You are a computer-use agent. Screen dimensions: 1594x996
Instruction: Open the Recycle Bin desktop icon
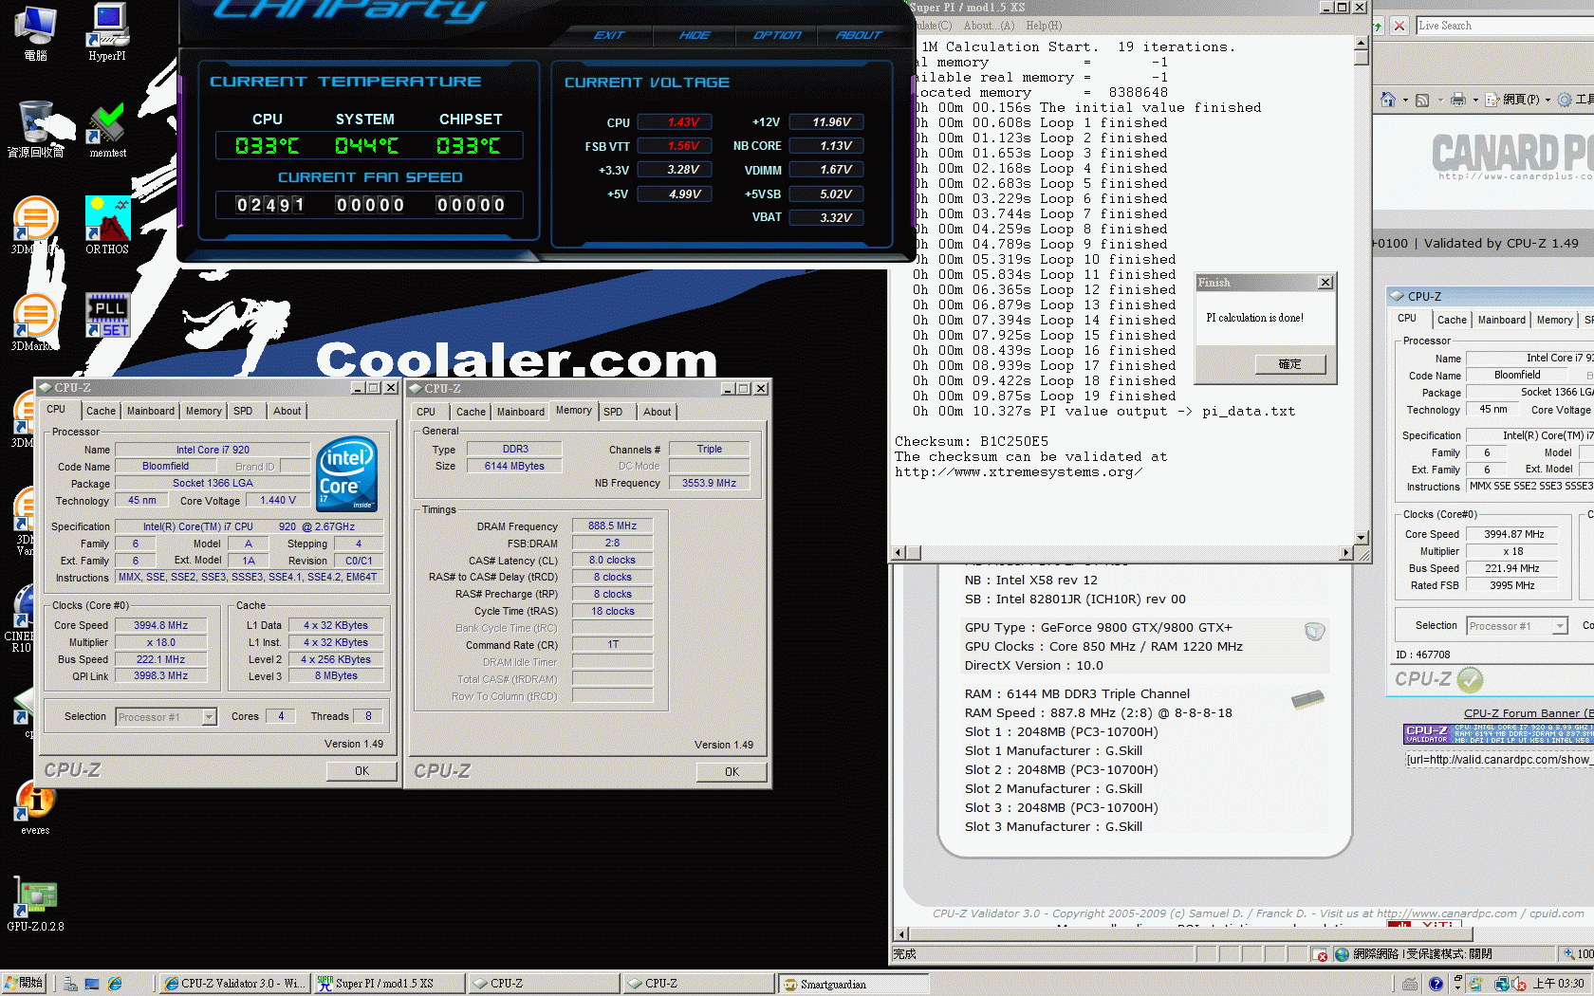(x=35, y=129)
